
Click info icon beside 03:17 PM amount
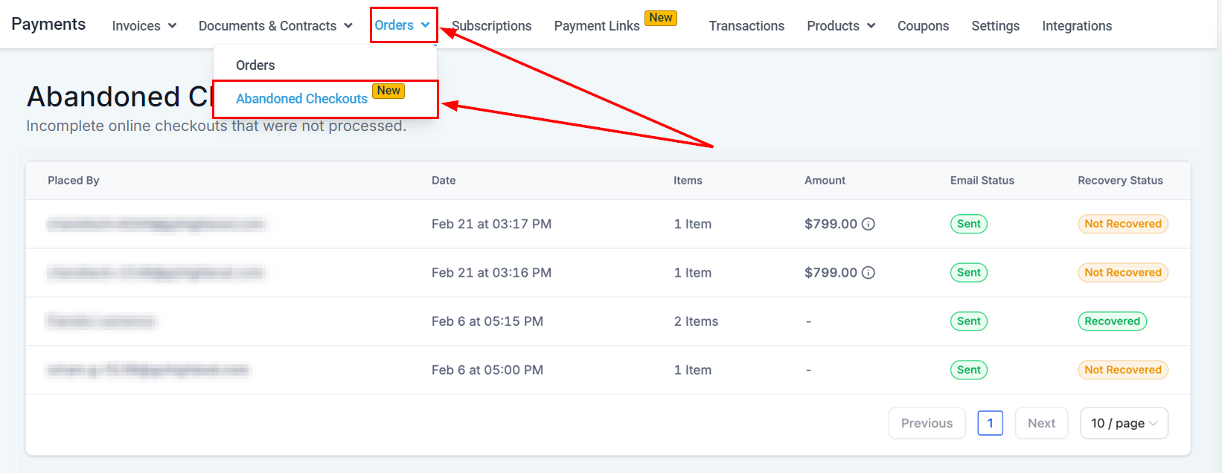point(868,224)
